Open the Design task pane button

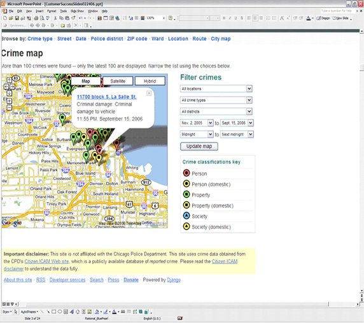(x=323, y=18)
